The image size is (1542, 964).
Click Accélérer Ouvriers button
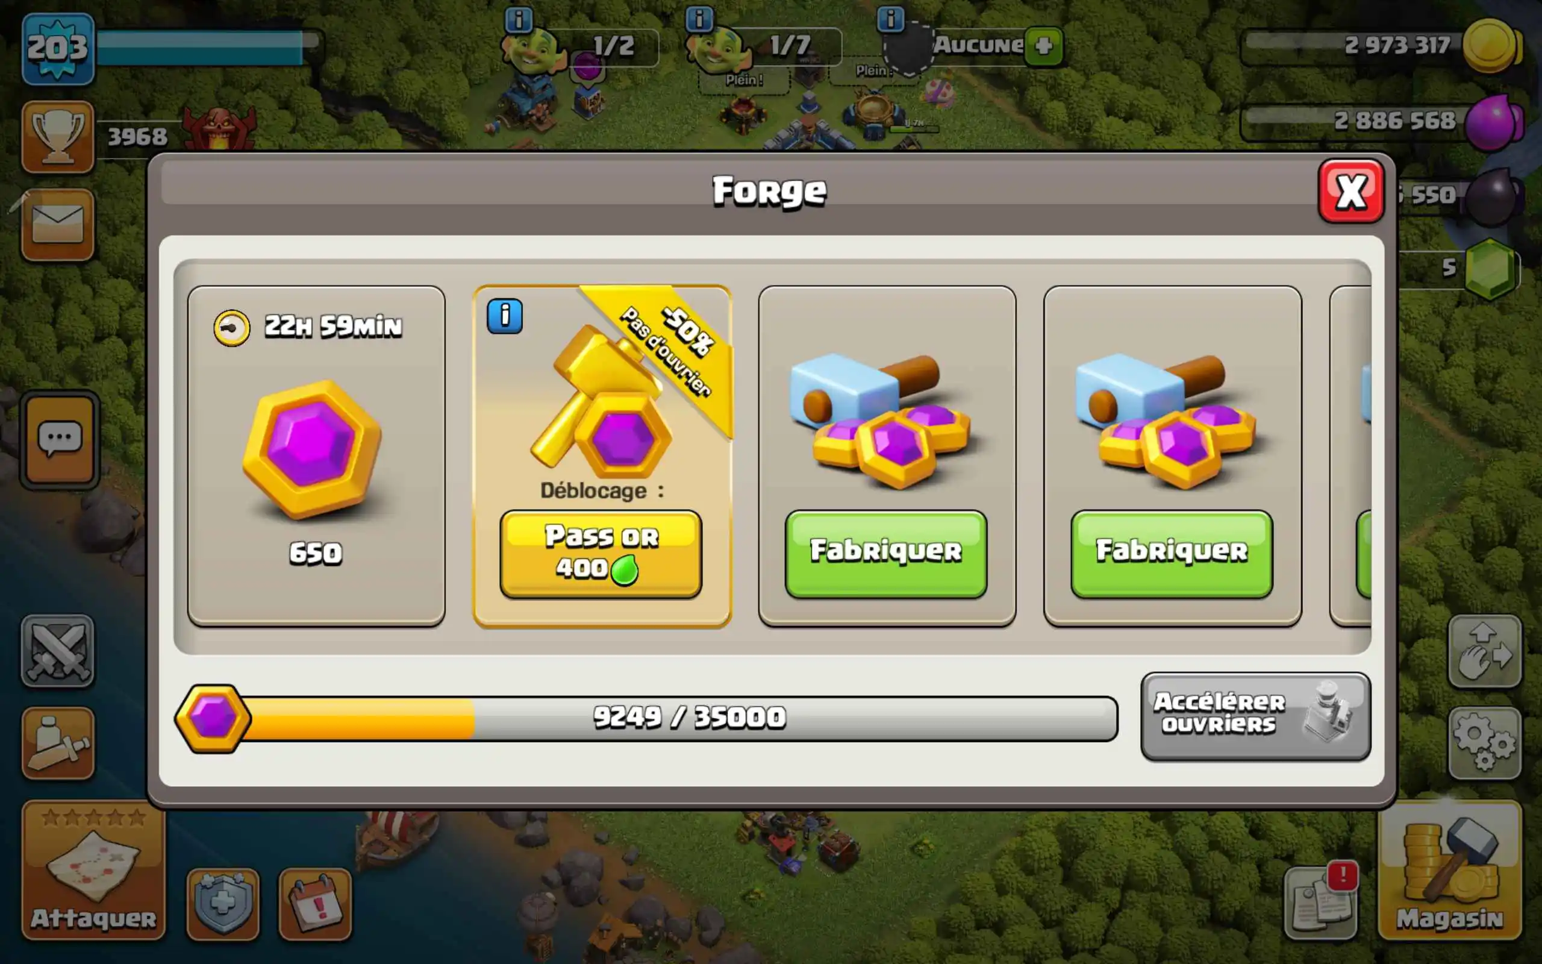(x=1255, y=716)
